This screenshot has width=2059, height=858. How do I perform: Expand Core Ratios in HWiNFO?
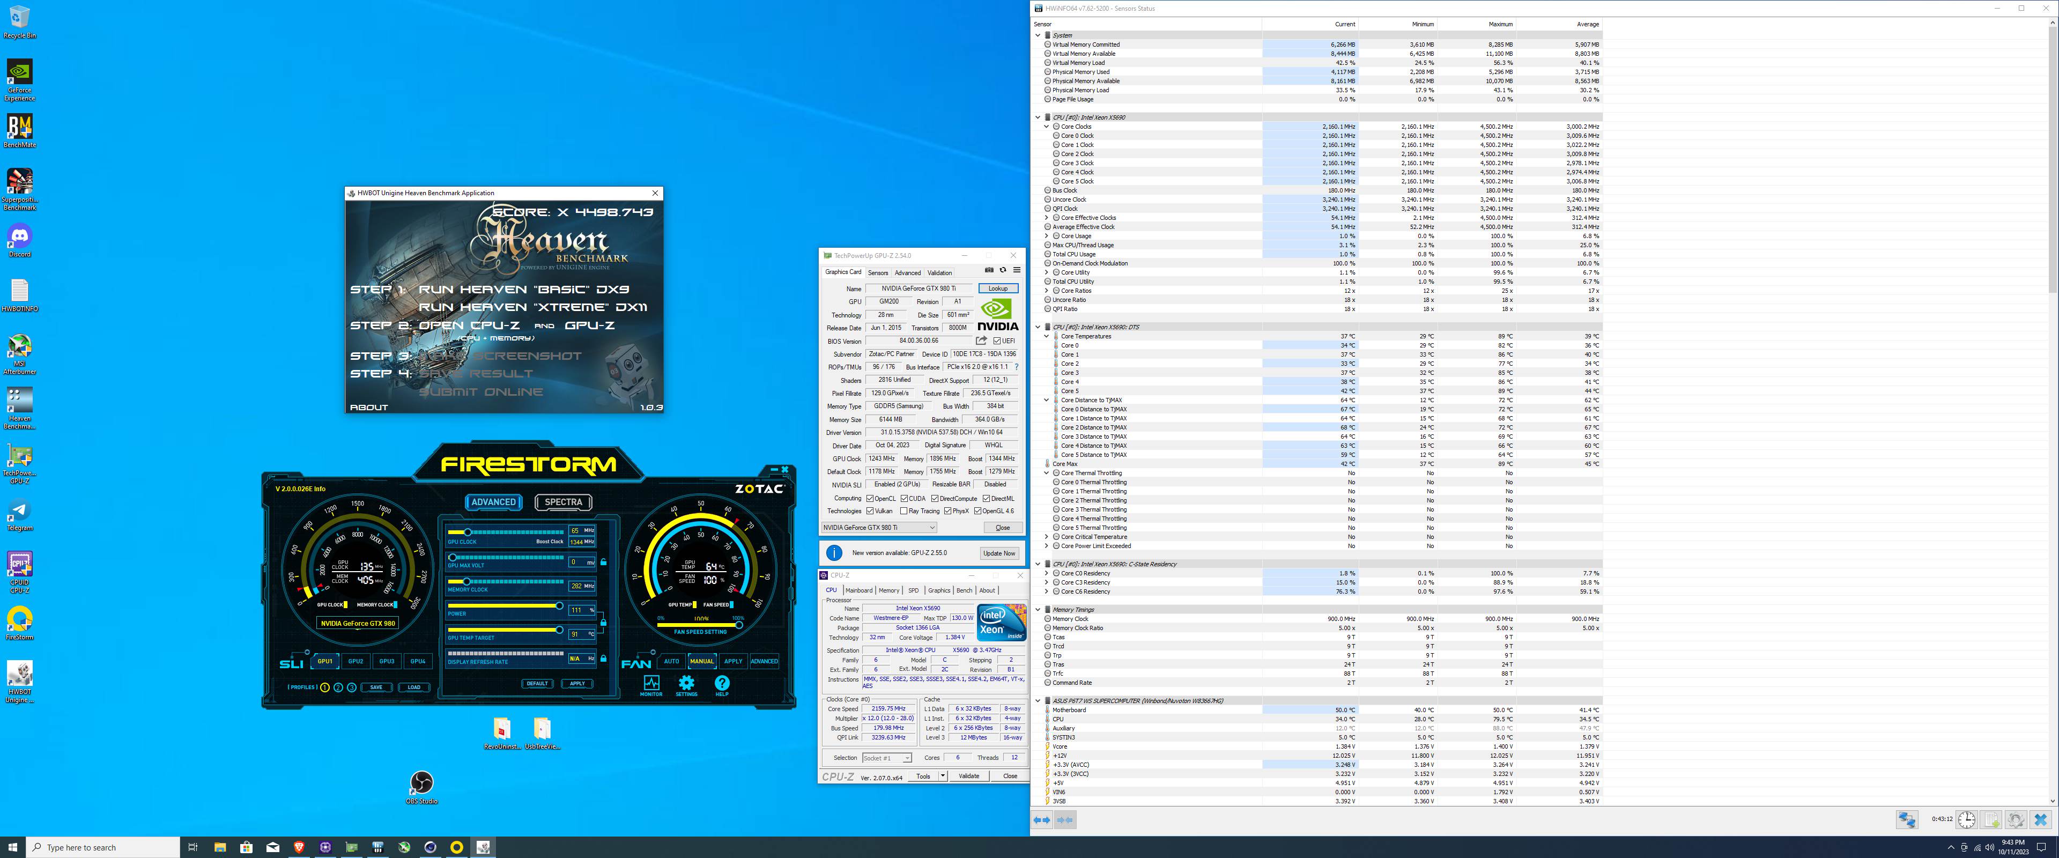1046,290
